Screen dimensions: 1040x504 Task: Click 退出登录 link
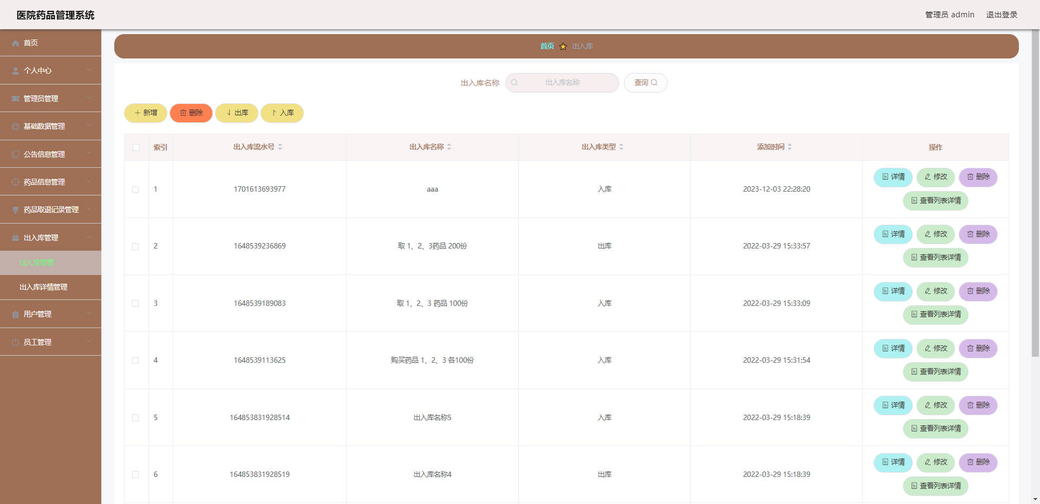1002,15
